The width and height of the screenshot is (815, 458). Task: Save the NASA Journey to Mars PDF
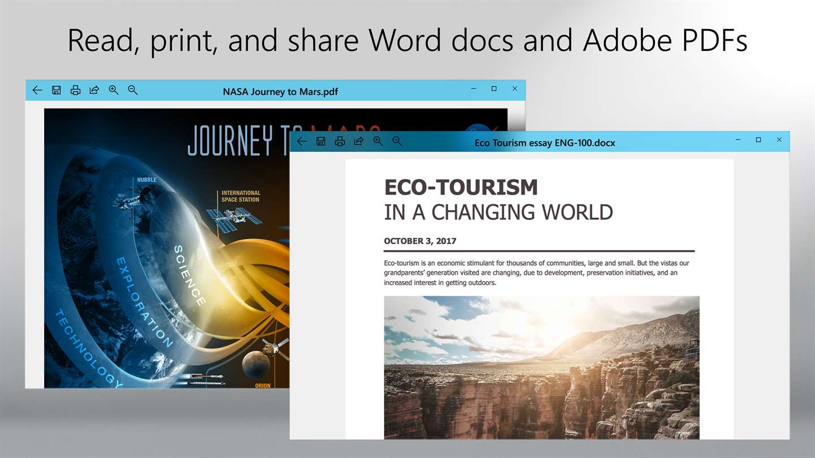pyautogui.click(x=56, y=90)
